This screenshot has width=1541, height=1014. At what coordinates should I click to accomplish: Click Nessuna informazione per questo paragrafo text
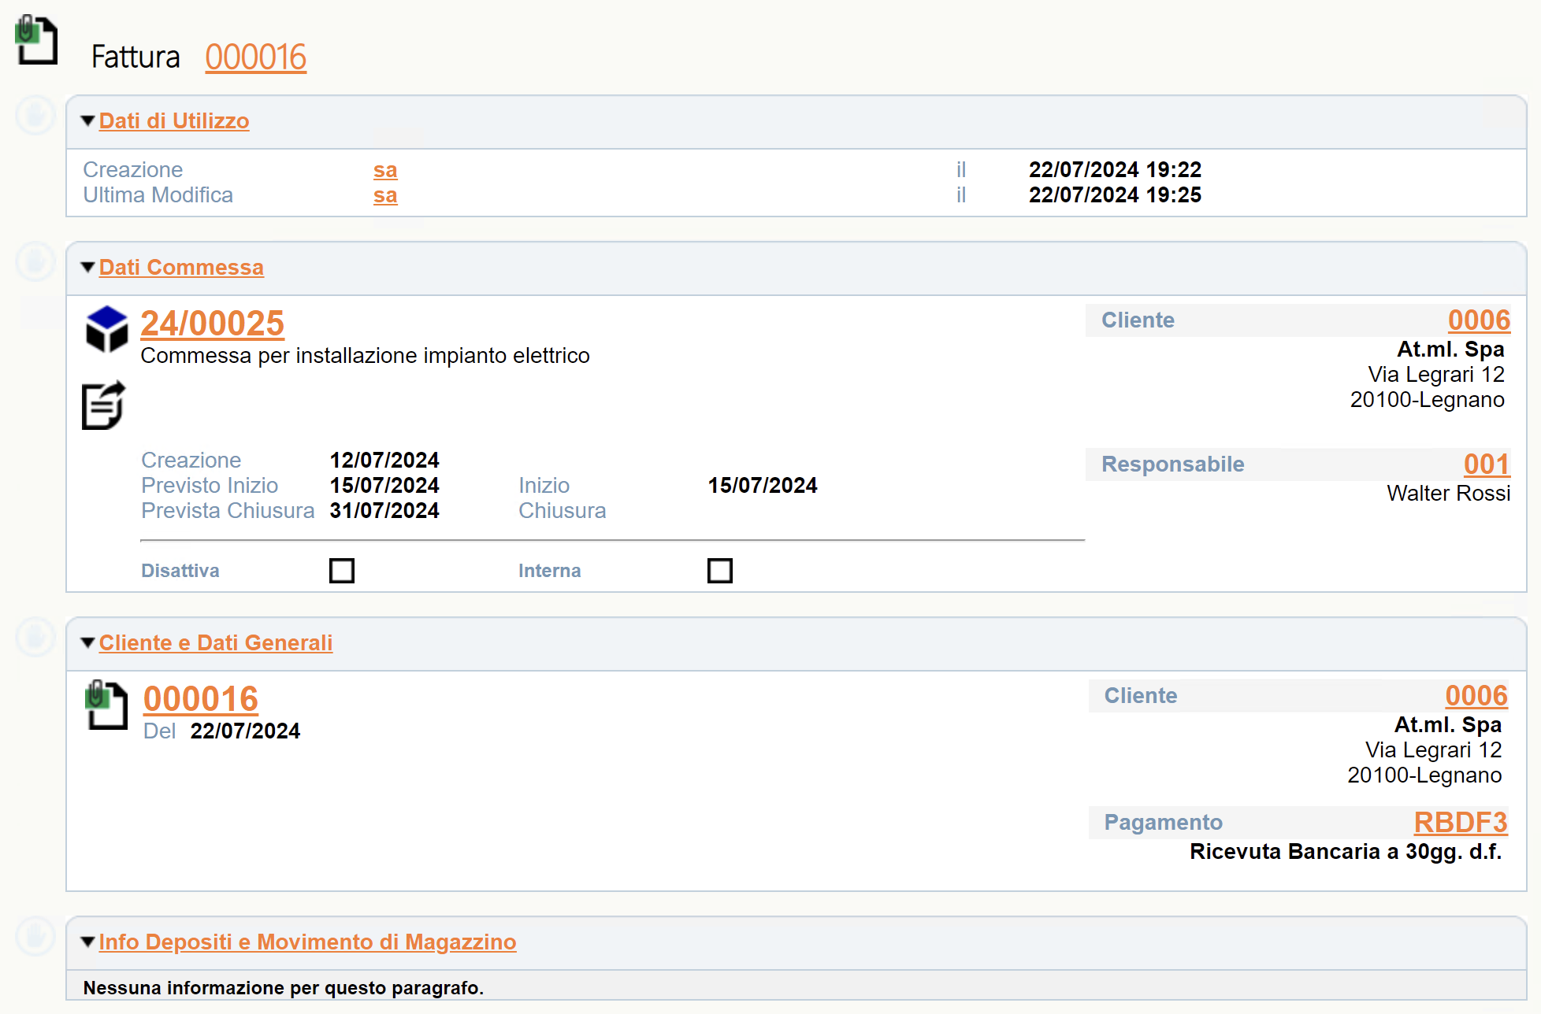[x=284, y=988]
